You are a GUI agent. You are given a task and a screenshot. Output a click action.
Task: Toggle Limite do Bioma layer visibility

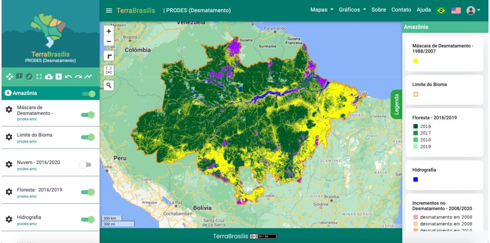(x=88, y=137)
